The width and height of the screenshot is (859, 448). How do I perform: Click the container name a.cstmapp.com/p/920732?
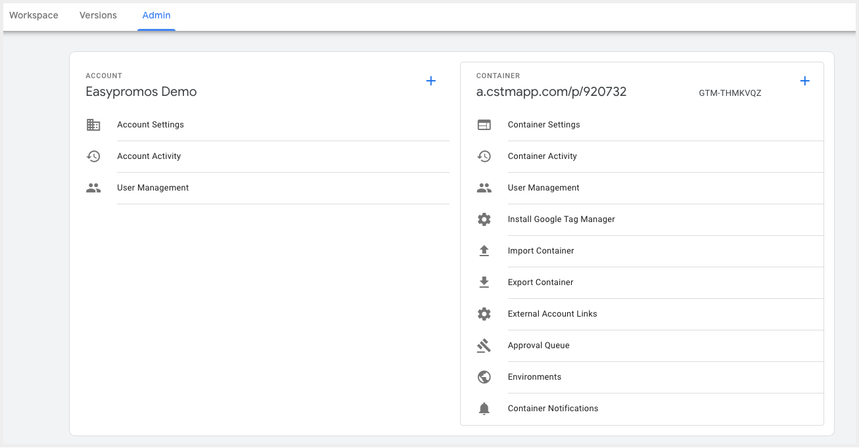[551, 92]
